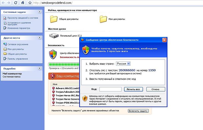Collapse the Другие места panel
203x130 pixels.
pyautogui.click(x=39, y=38)
